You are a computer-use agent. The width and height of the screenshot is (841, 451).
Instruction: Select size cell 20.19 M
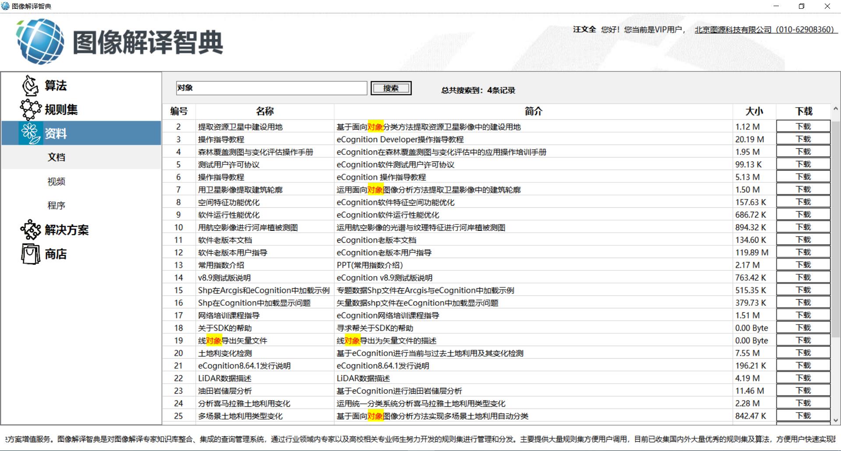pos(754,139)
